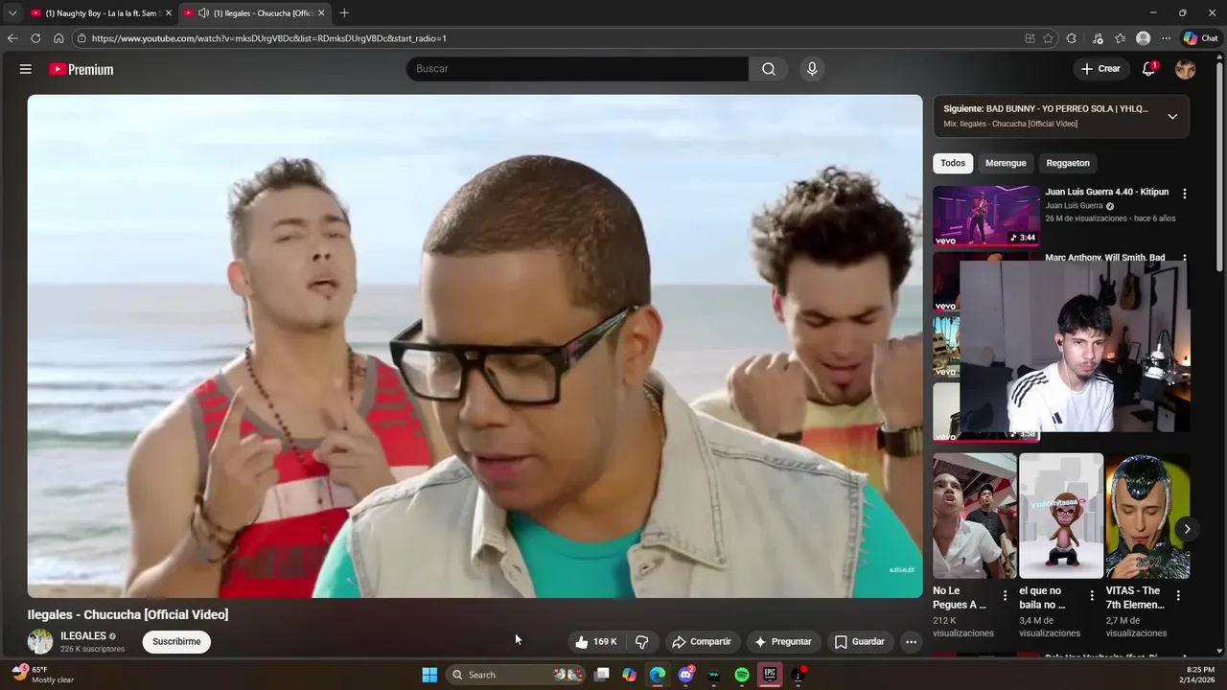Viewport: 1227px width, 690px height.
Task: Click the Guardar save button
Action: [x=860, y=642]
